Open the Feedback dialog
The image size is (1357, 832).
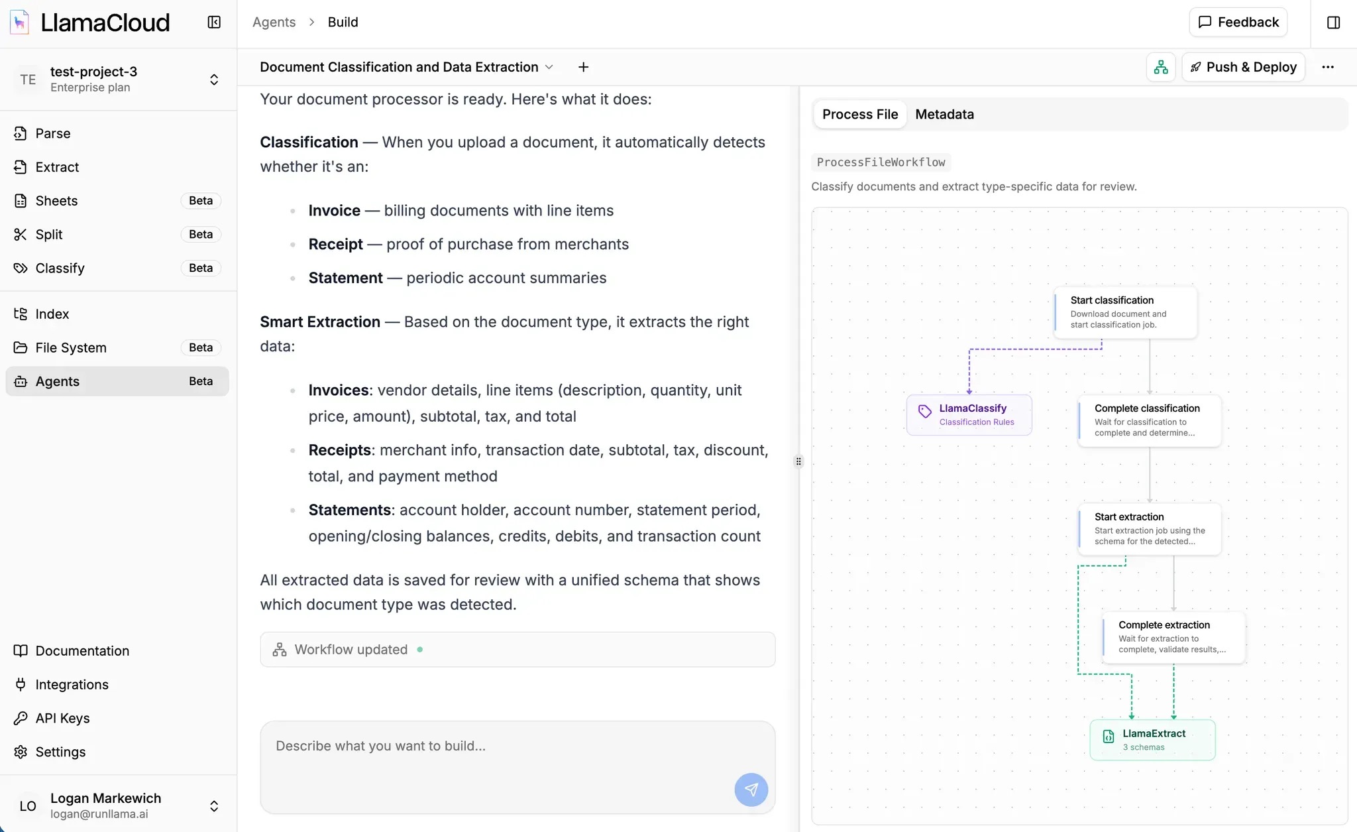coord(1238,22)
